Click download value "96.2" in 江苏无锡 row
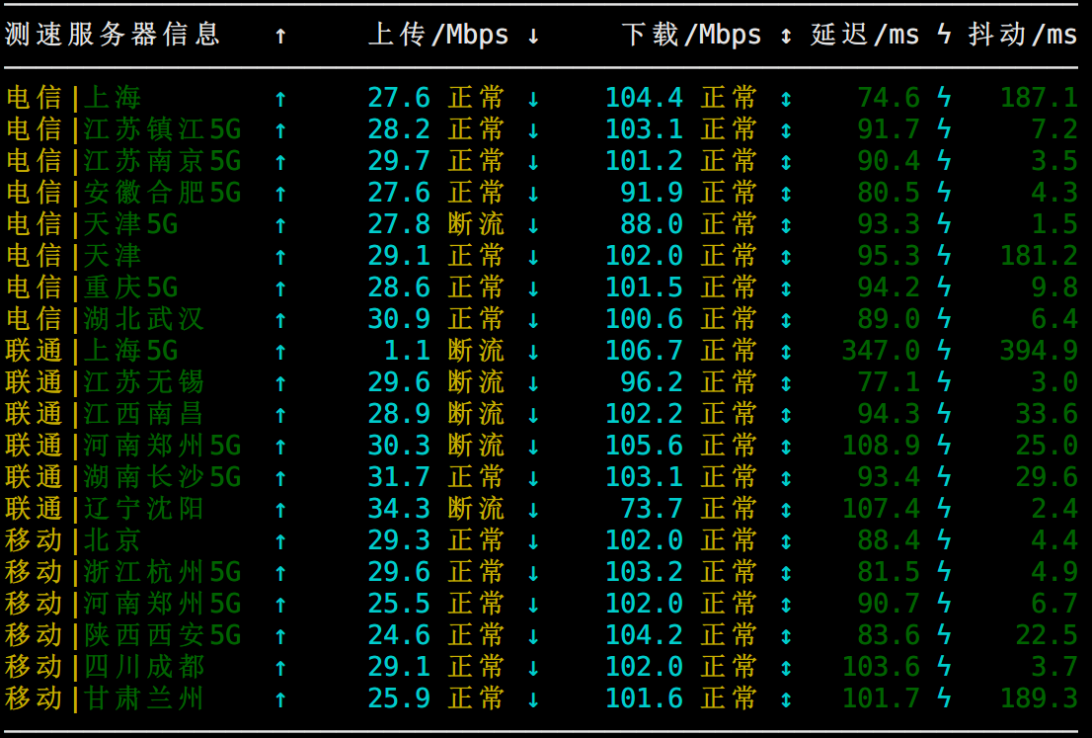 [x=652, y=382]
